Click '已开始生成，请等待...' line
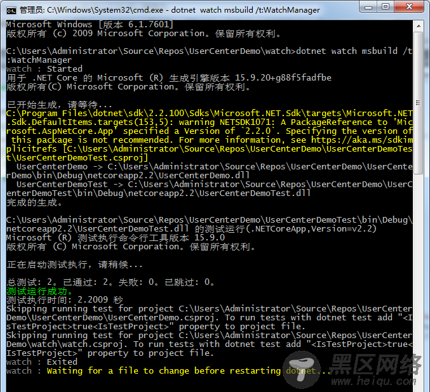The width and height of the screenshot is (430, 392). (x=59, y=105)
